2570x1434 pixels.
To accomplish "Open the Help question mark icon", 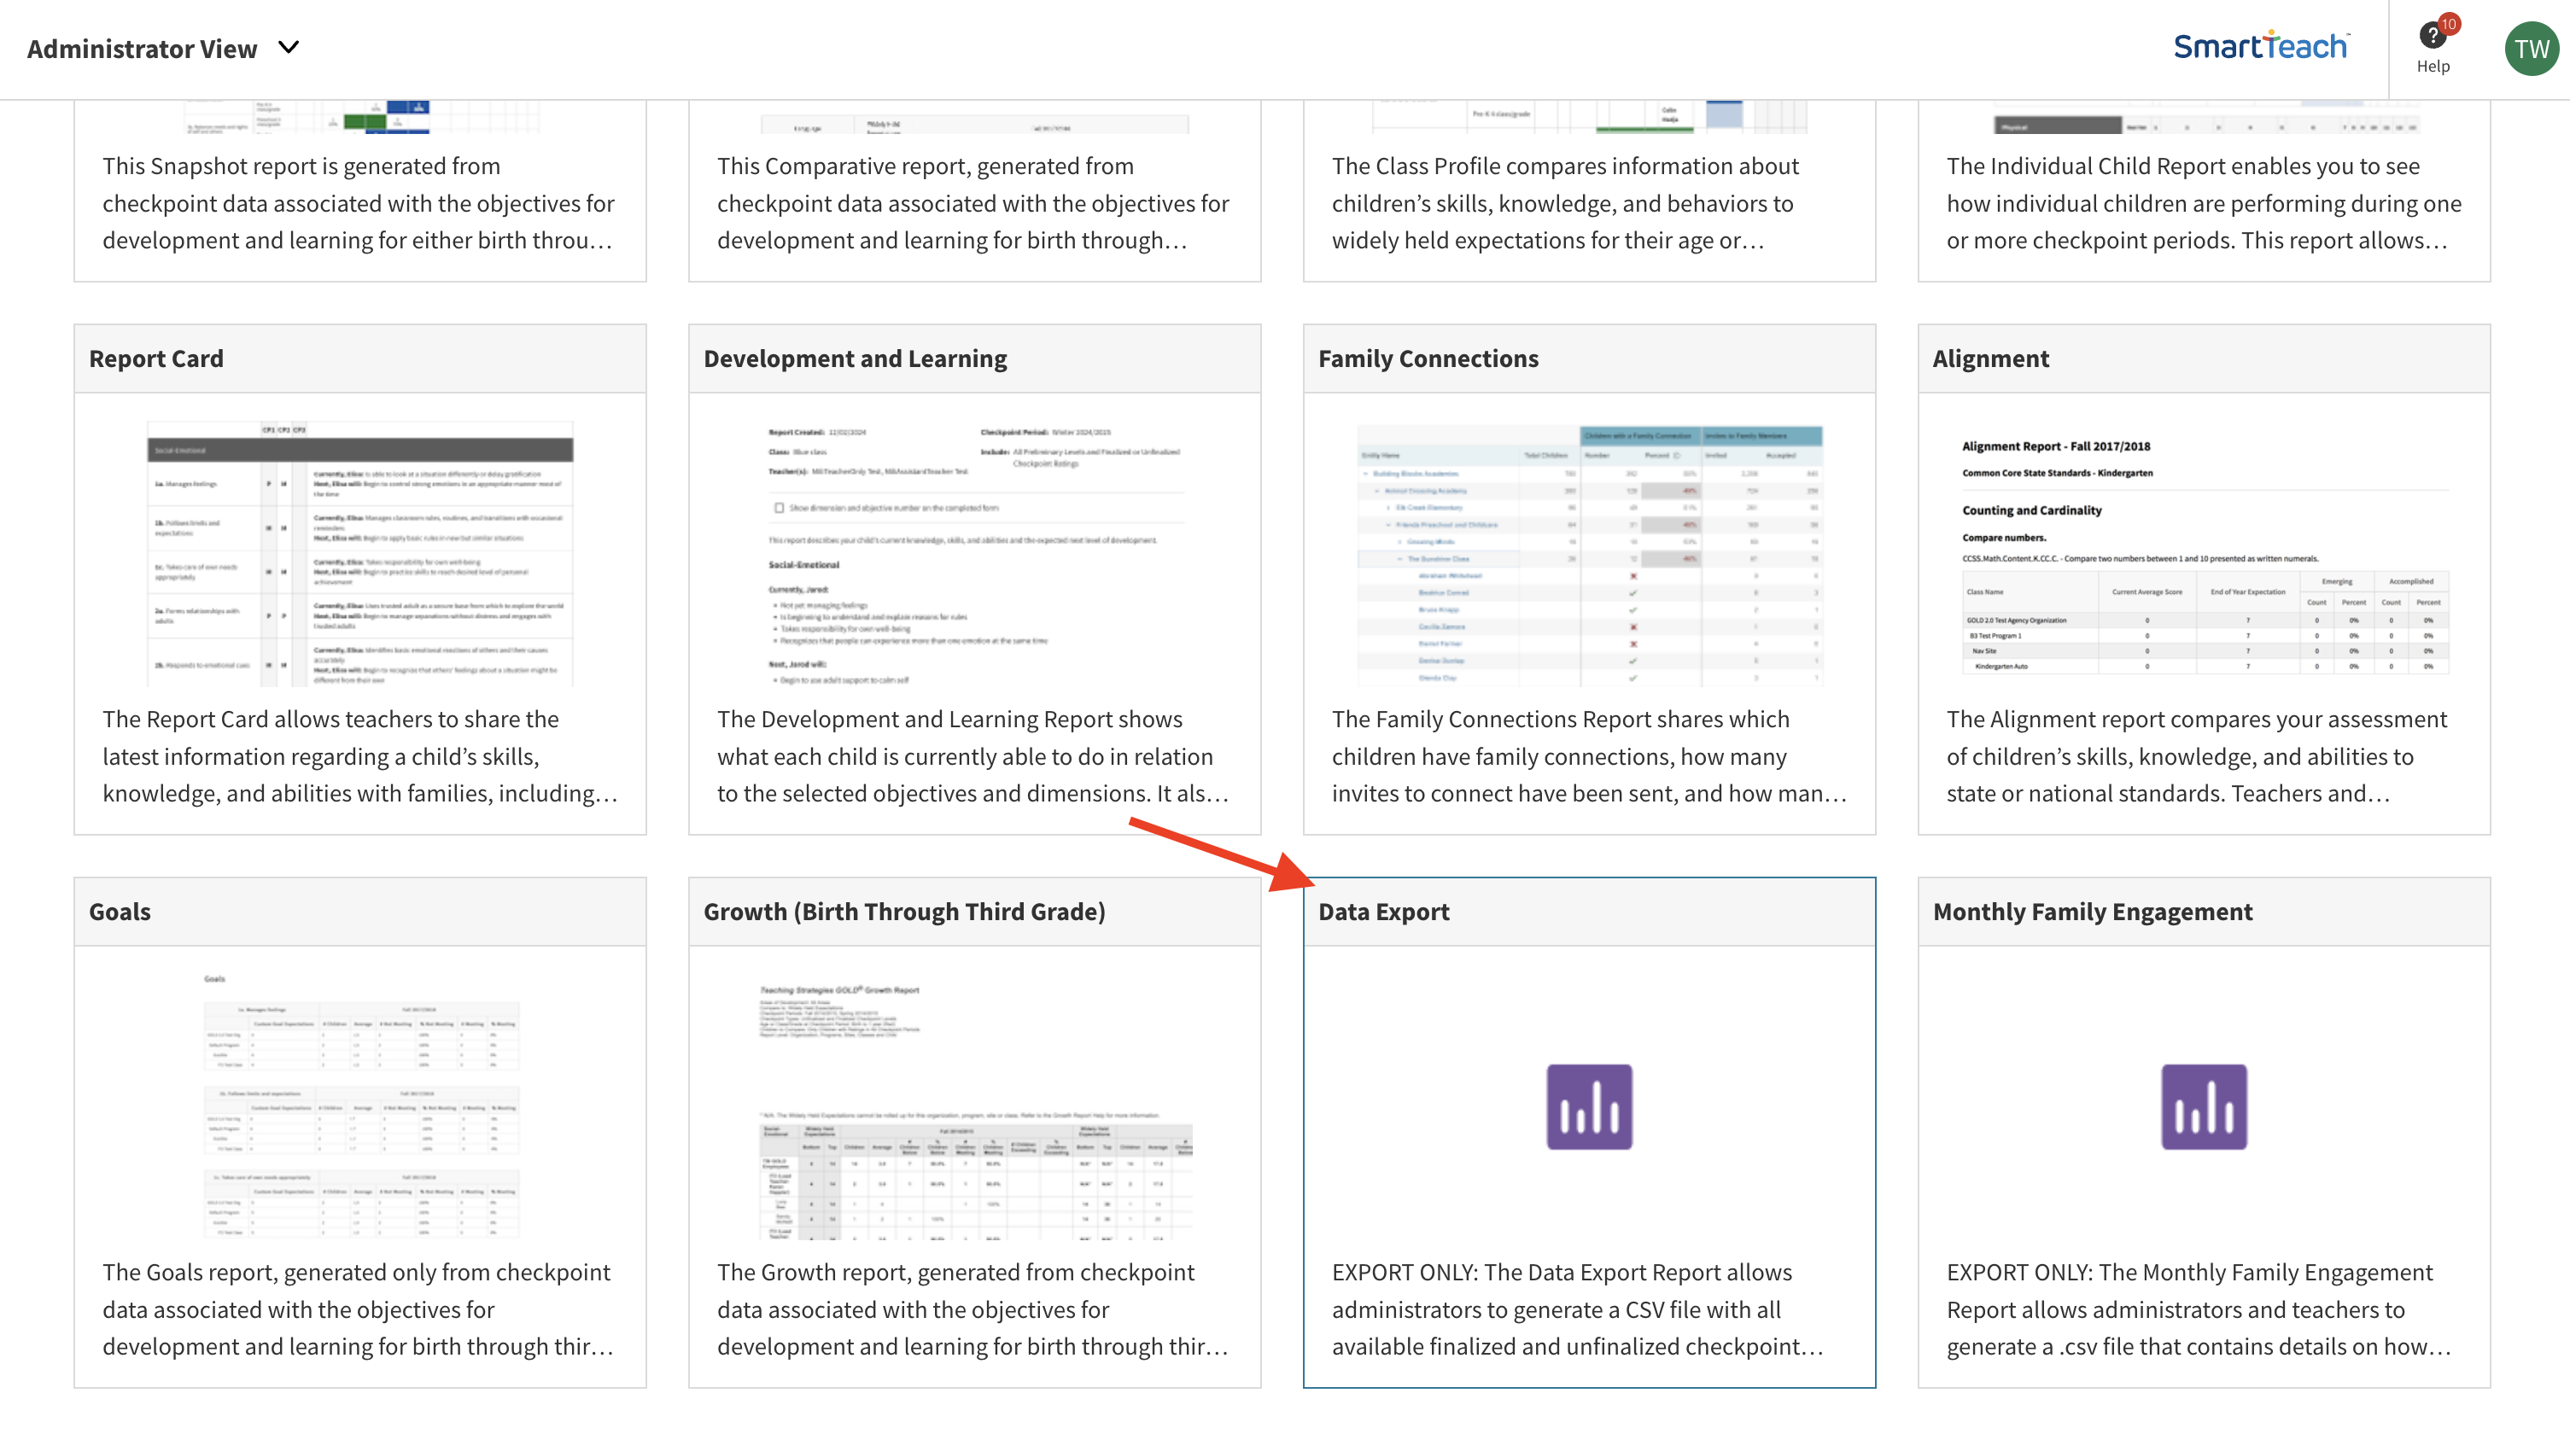I will [x=2433, y=36].
